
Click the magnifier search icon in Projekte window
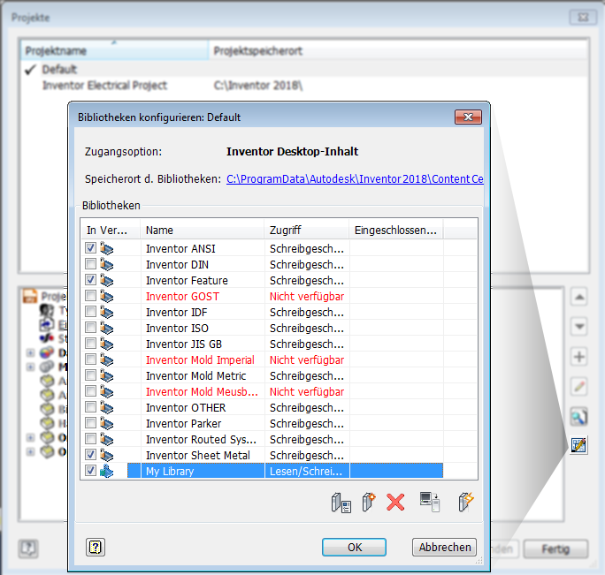click(579, 416)
